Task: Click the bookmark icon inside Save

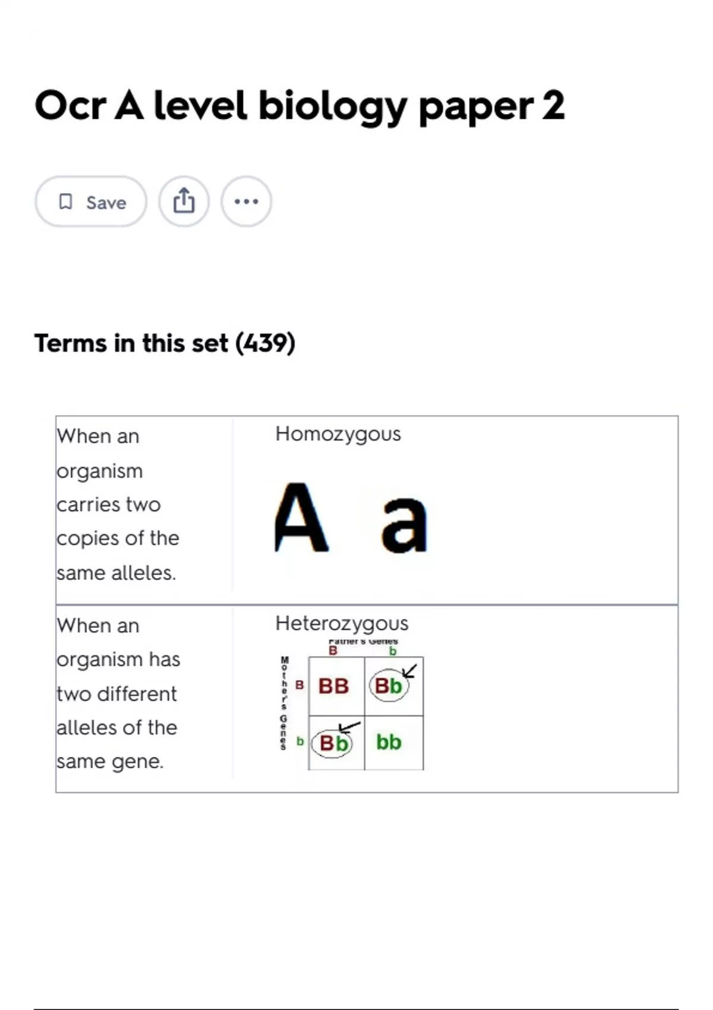Action: (65, 202)
